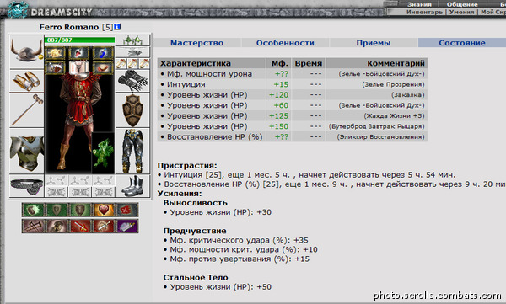
Task: Click the Dreamscity skull logo
Action: click(17, 9)
